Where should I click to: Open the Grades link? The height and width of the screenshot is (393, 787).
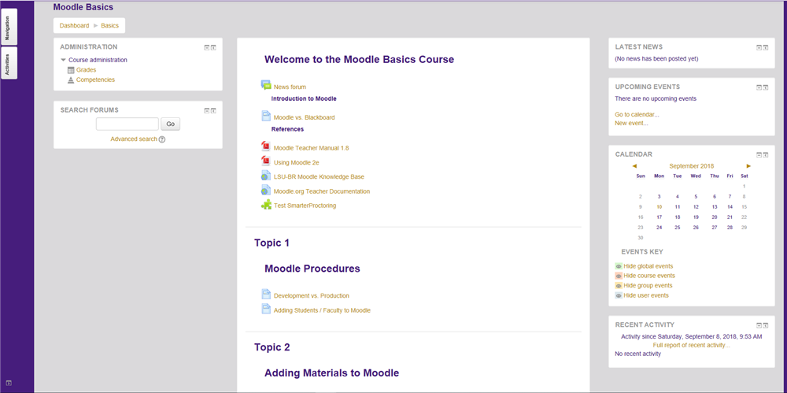[87, 70]
